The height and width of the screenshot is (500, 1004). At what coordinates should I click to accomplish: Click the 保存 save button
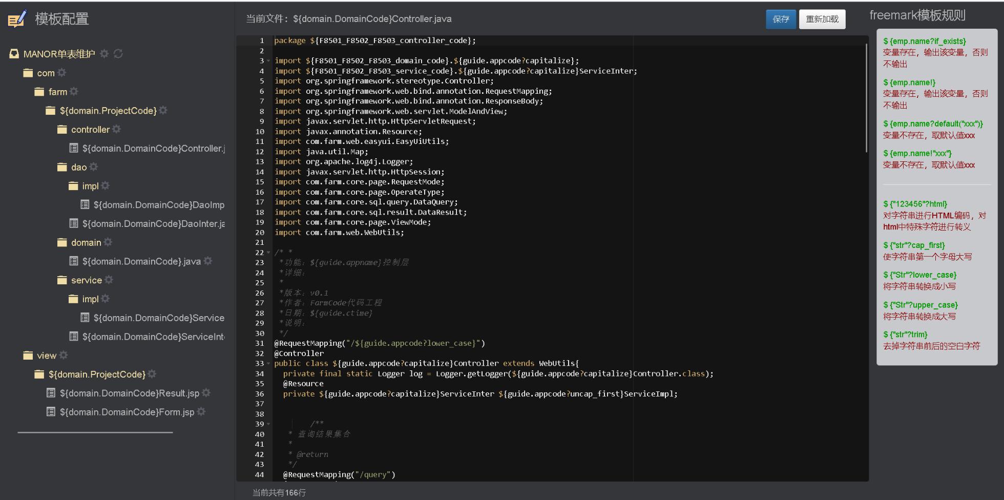pos(781,19)
